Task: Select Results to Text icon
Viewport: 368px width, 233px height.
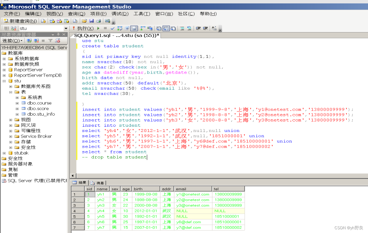Action: click(159, 28)
